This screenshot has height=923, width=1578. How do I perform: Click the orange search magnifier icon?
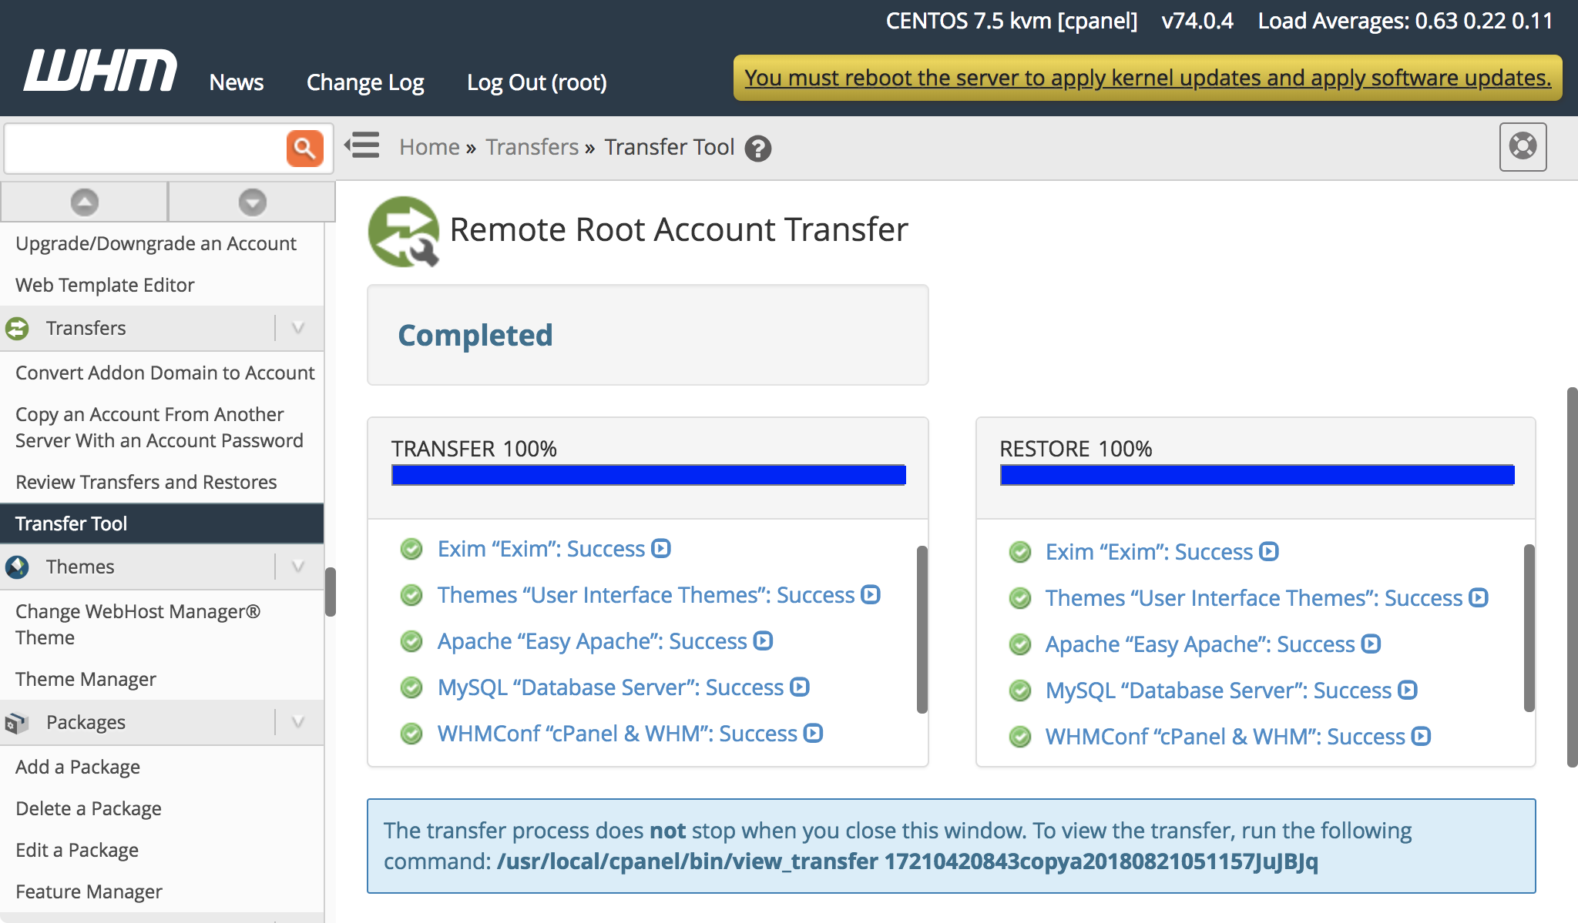coord(305,148)
